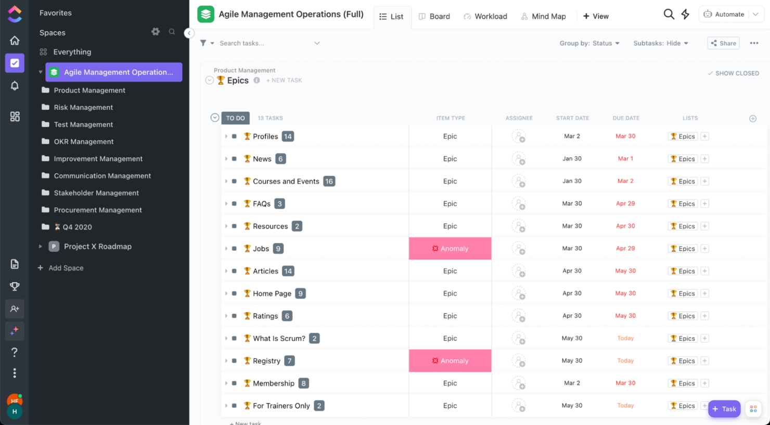Click the Share button
The image size is (770, 425).
pos(723,43)
